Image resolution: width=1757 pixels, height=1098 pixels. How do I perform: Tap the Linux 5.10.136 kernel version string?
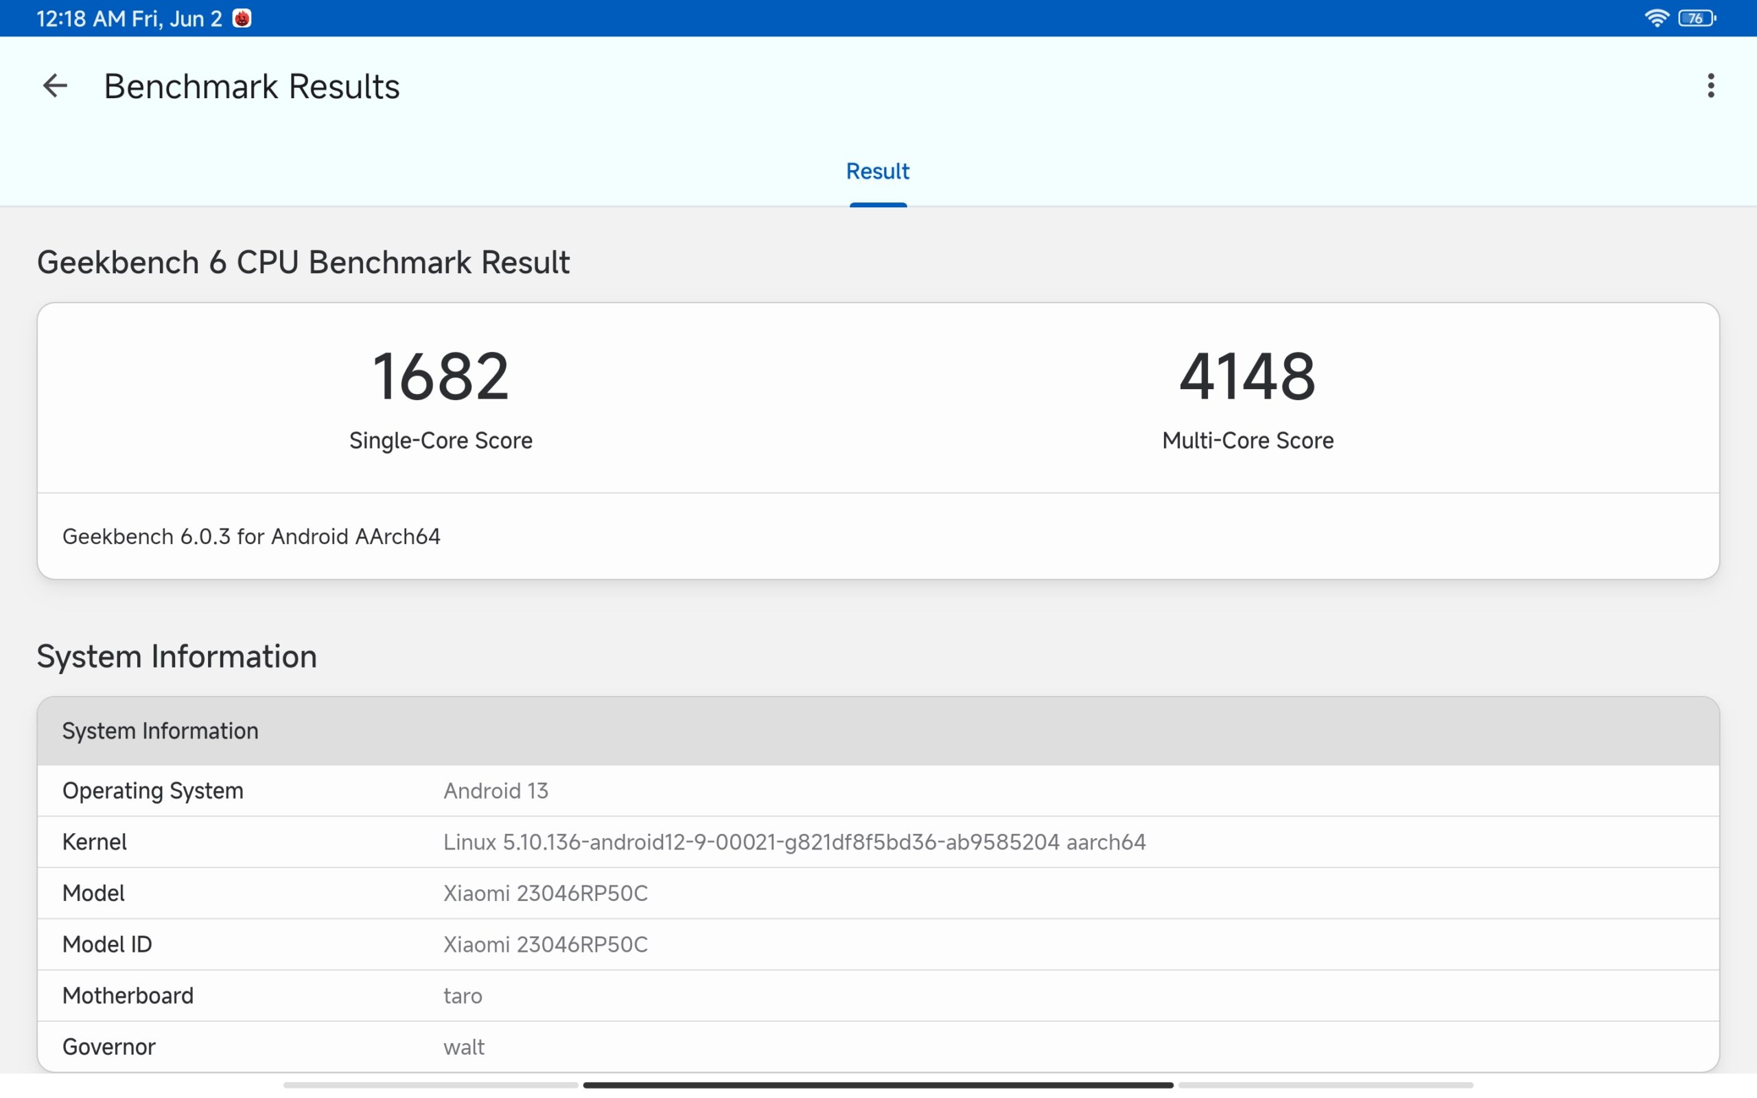point(794,841)
